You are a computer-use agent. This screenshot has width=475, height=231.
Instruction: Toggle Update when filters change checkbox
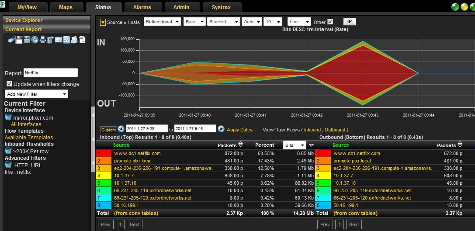[9, 84]
